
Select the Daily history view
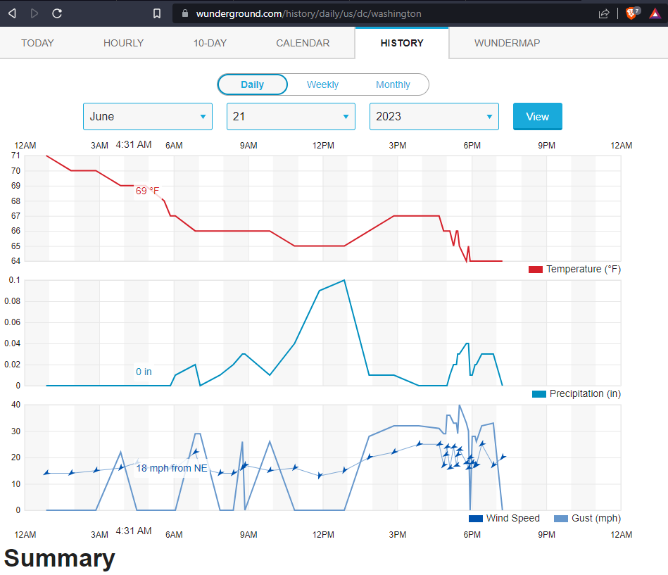point(253,84)
